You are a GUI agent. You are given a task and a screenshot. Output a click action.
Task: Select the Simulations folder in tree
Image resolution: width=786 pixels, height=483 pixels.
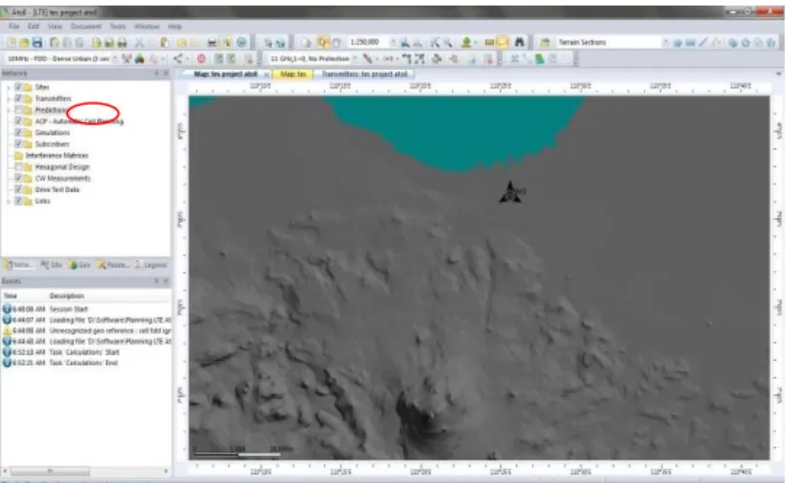[52, 133]
